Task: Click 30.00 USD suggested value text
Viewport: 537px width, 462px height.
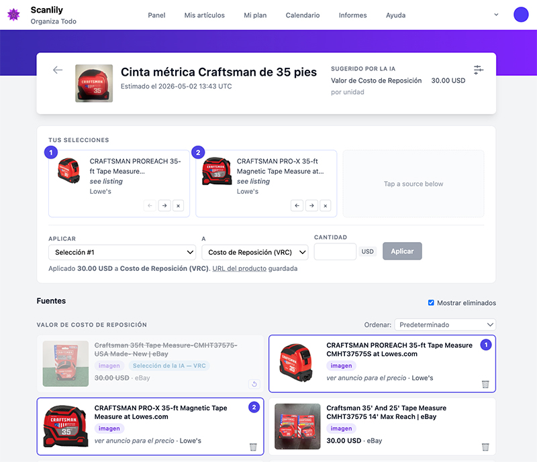Action: pyautogui.click(x=448, y=80)
